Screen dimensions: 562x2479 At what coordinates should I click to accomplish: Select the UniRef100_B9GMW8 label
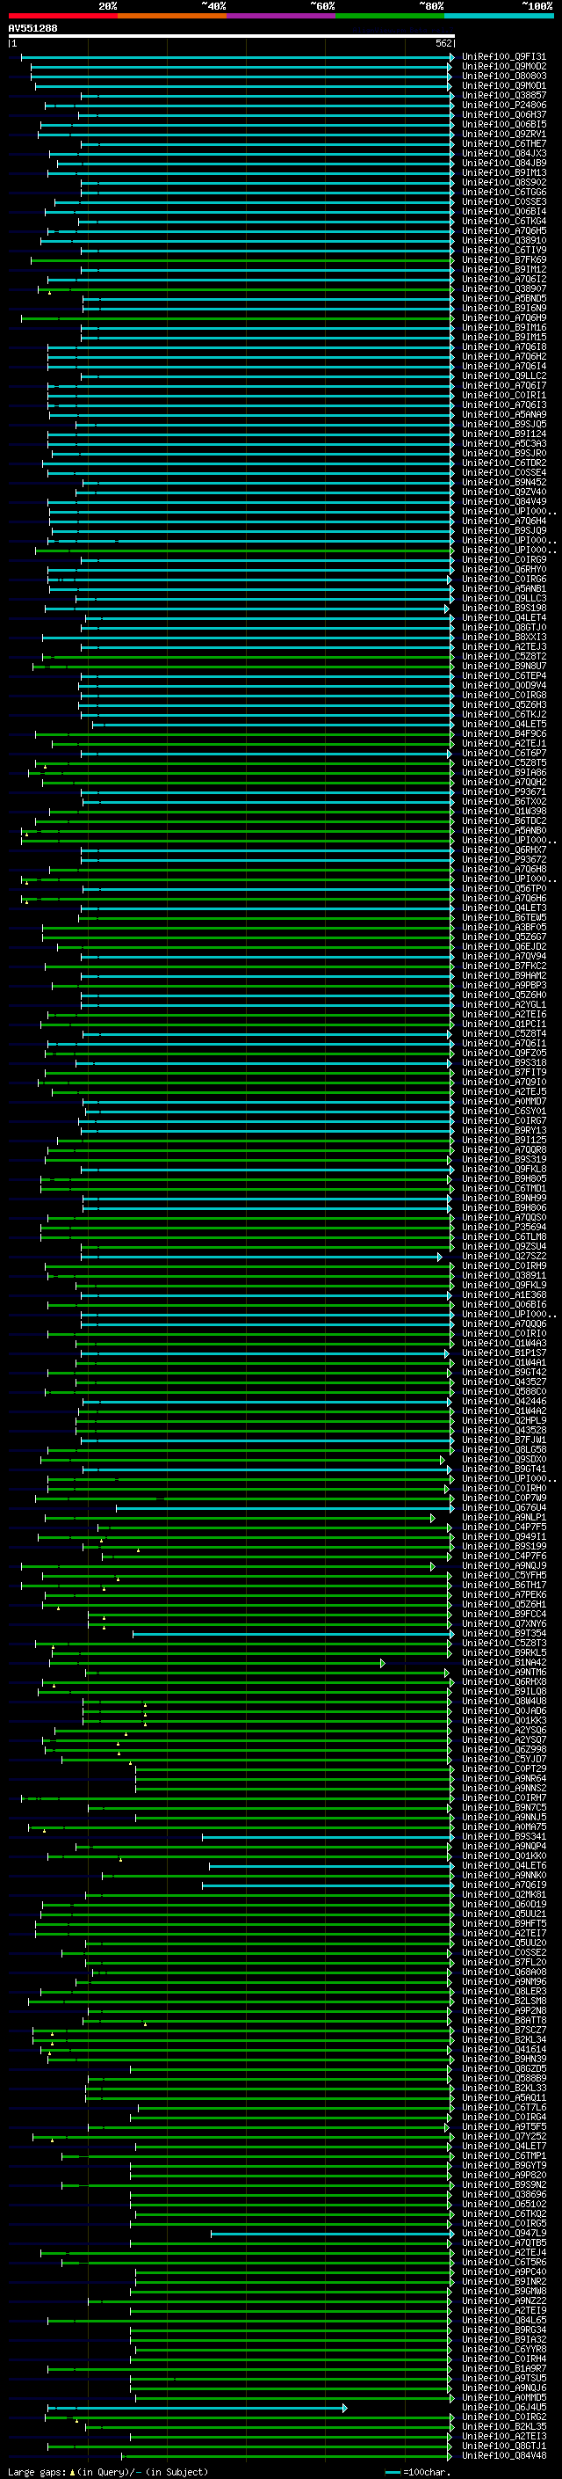(503, 2291)
